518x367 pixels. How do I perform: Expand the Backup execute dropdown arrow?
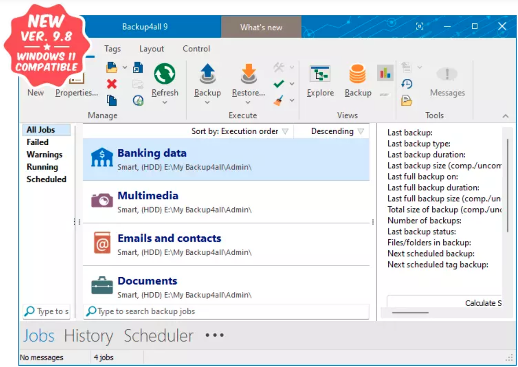(x=207, y=103)
